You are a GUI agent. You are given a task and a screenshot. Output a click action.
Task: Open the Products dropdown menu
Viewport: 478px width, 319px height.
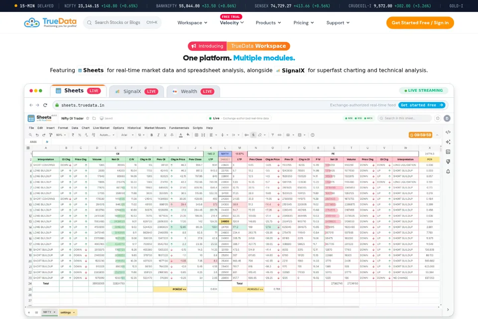(268, 22)
